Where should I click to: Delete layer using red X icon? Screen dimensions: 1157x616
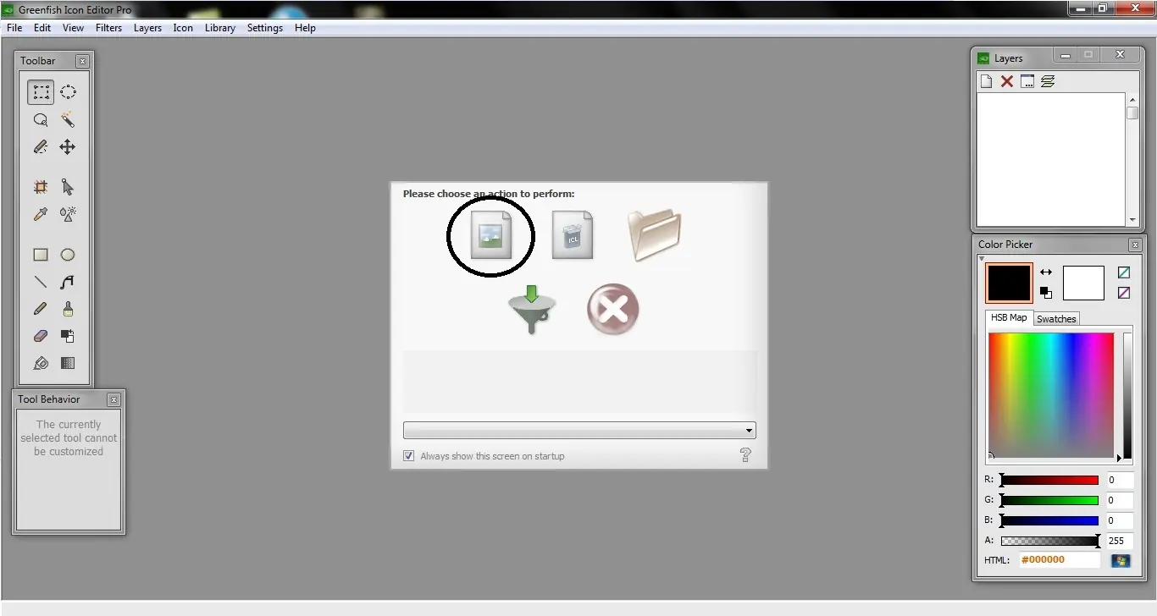tap(1007, 81)
